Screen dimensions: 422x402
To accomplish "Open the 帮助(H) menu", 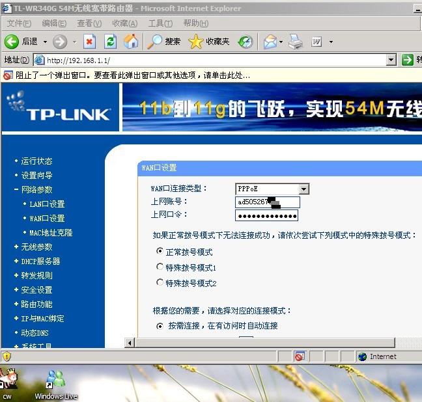I will tap(196, 23).
